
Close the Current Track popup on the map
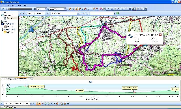pos(160,35)
